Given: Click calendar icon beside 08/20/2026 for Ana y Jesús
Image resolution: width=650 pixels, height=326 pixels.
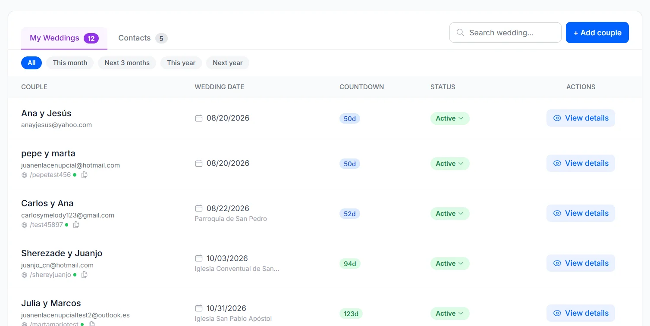Looking at the screenshot, I should tap(199, 118).
